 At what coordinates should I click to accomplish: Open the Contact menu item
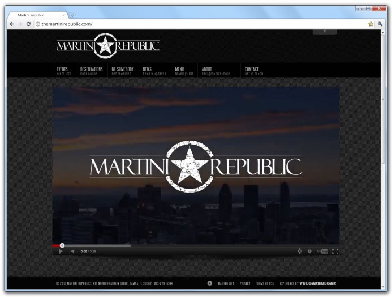tap(254, 71)
